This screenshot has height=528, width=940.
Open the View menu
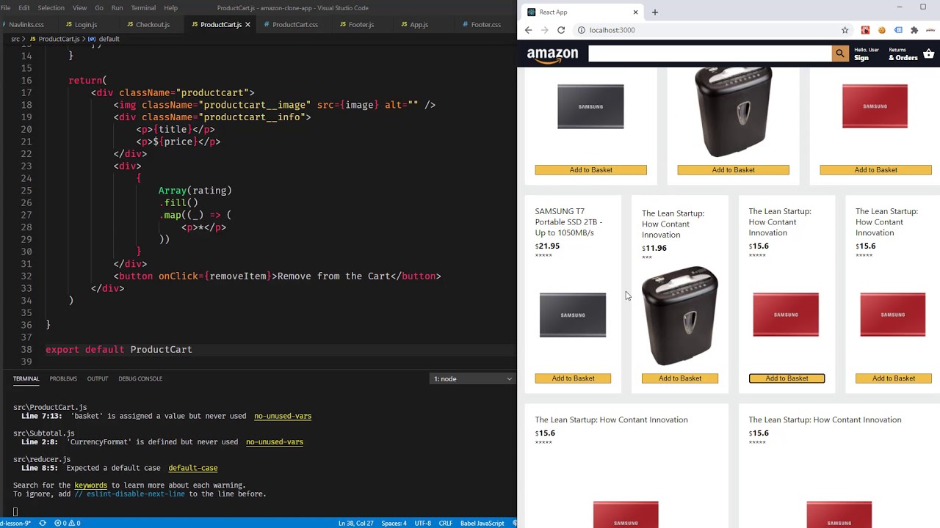click(x=80, y=8)
